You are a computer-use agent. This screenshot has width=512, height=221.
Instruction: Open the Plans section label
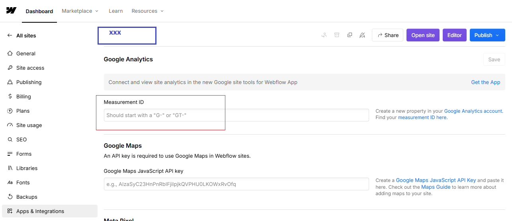(x=23, y=111)
